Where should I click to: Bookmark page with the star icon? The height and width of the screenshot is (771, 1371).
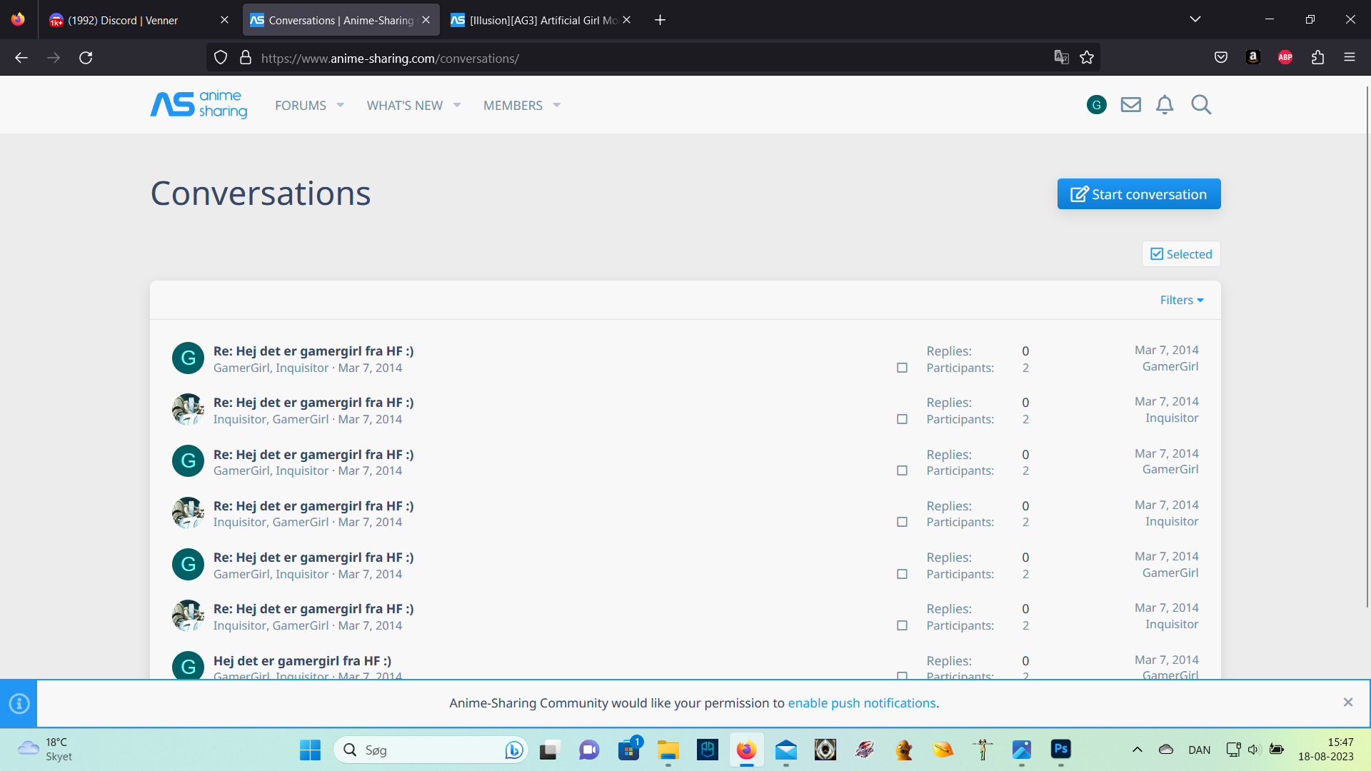pyautogui.click(x=1087, y=58)
